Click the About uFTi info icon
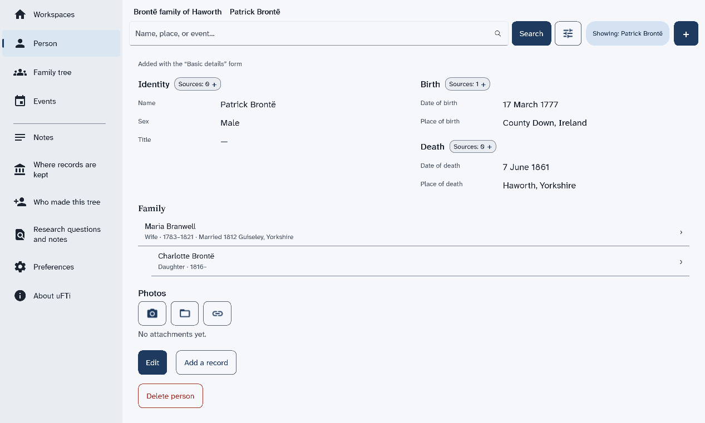705x423 pixels. [x=20, y=296]
